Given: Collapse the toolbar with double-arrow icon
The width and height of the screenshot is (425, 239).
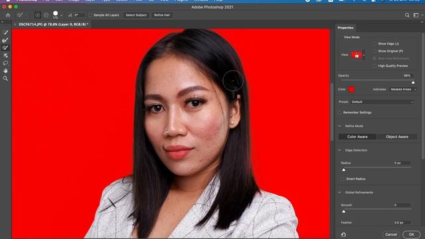Looking at the screenshot, I should [3, 22].
